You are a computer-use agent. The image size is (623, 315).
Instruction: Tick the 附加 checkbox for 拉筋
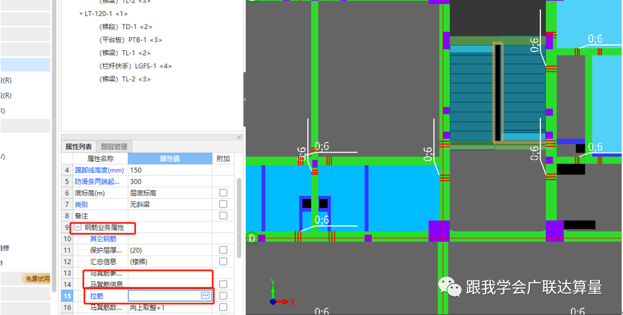[x=223, y=296]
